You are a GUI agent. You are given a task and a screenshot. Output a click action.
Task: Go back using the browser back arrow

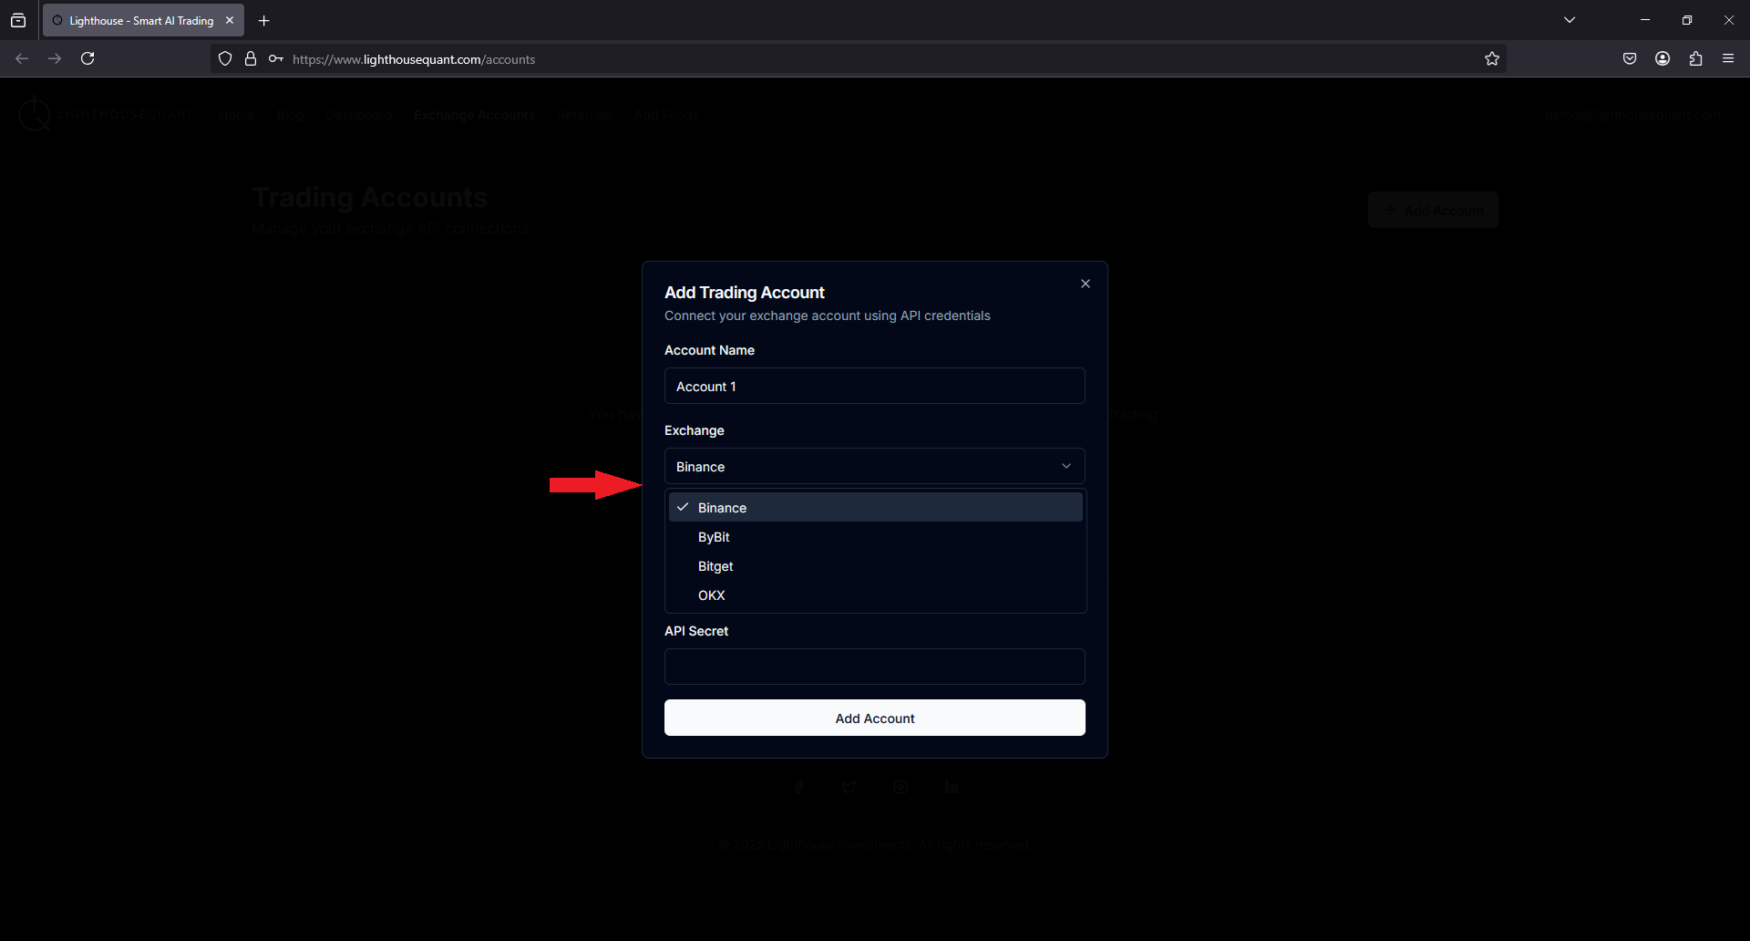coord(22,58)
